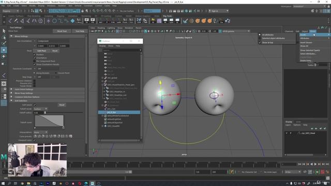Image resolution: width=331 pixels, height=186 pixels.
Task: Open the Transform Constraint dropdown
Action: 48,69
